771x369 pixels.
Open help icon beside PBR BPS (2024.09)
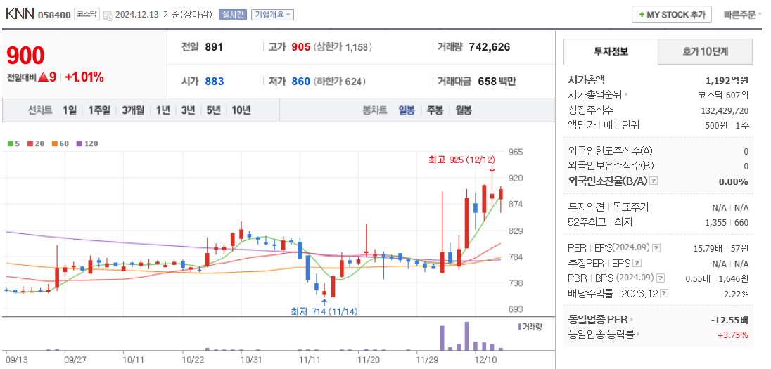tap(661, 278)
